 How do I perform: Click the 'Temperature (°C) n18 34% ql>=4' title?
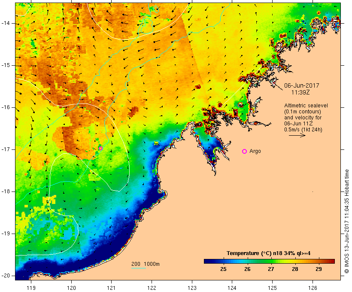pyautogui.click(x=268, y=253)
